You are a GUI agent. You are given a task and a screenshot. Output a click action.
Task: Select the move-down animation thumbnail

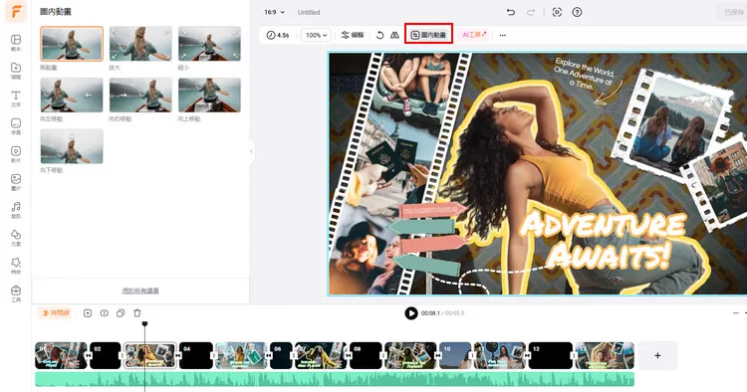tap(72, 146)
